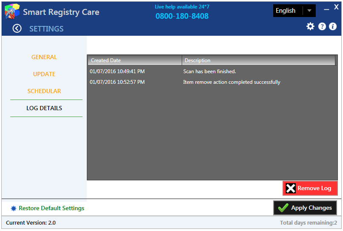Click the white X icon on Remove Log
Viewport: 343px width, 231px height.
pyautogui.click(x=291, y=188)
